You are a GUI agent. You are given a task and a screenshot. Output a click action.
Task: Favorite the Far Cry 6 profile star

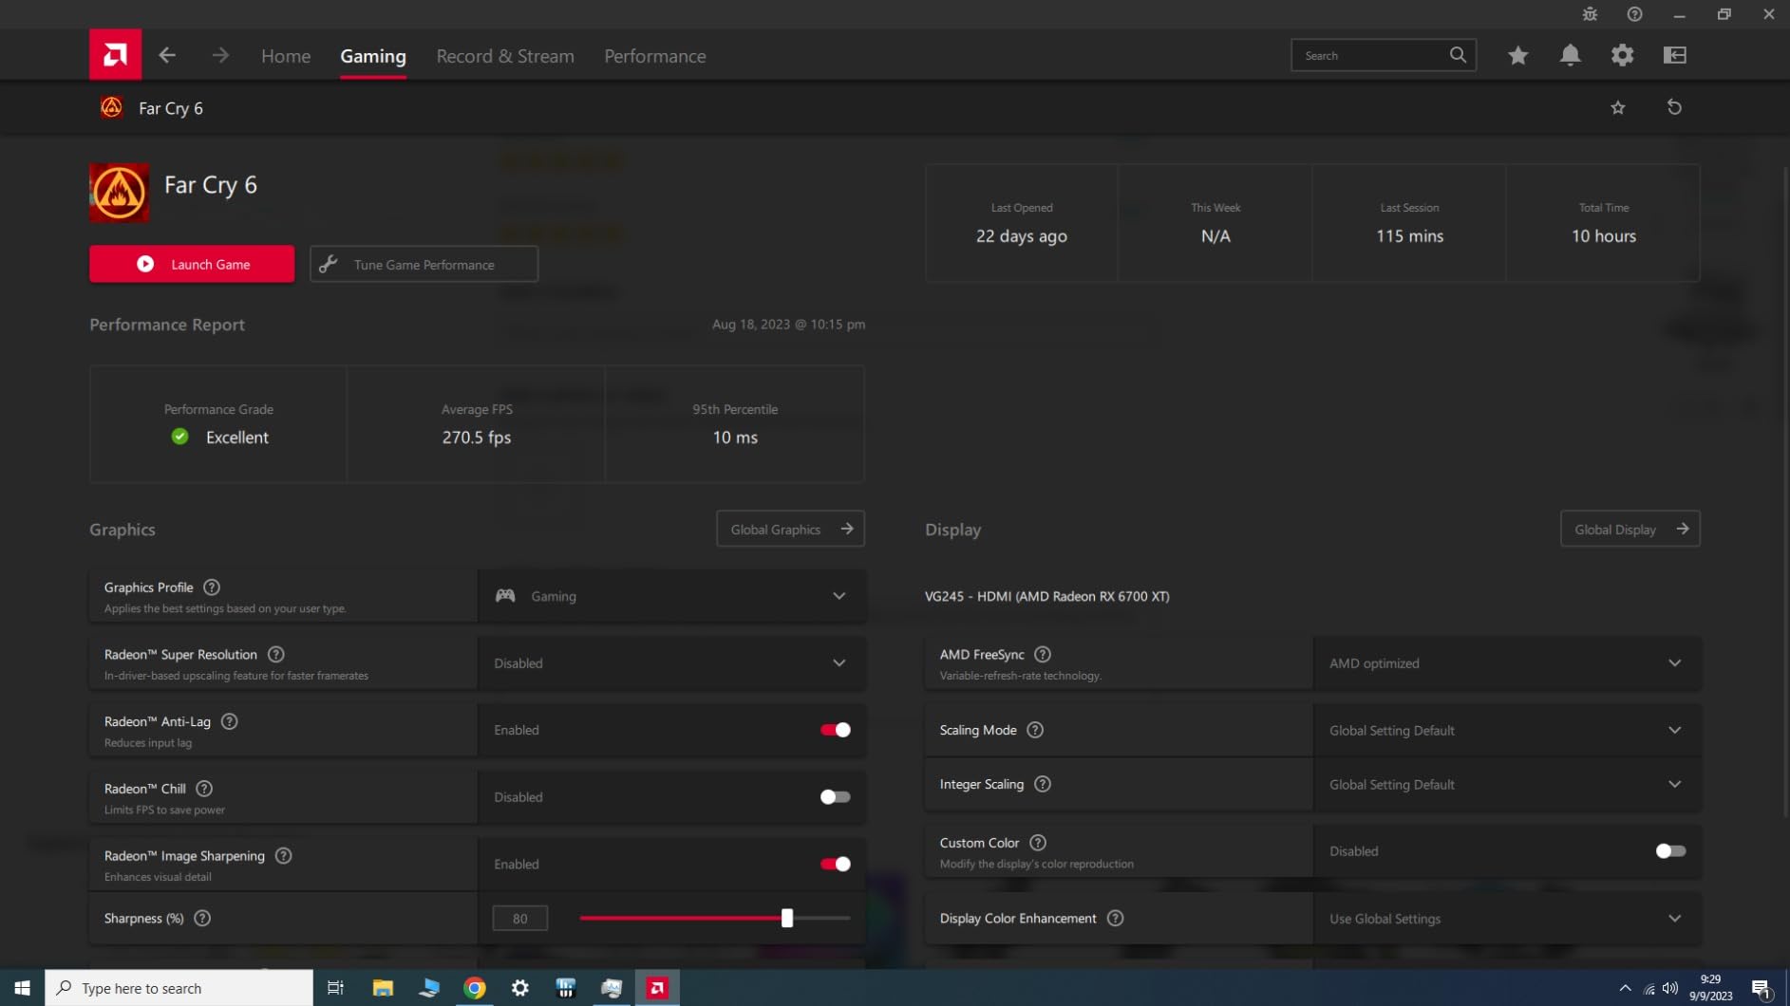[x=1618, y=108]
